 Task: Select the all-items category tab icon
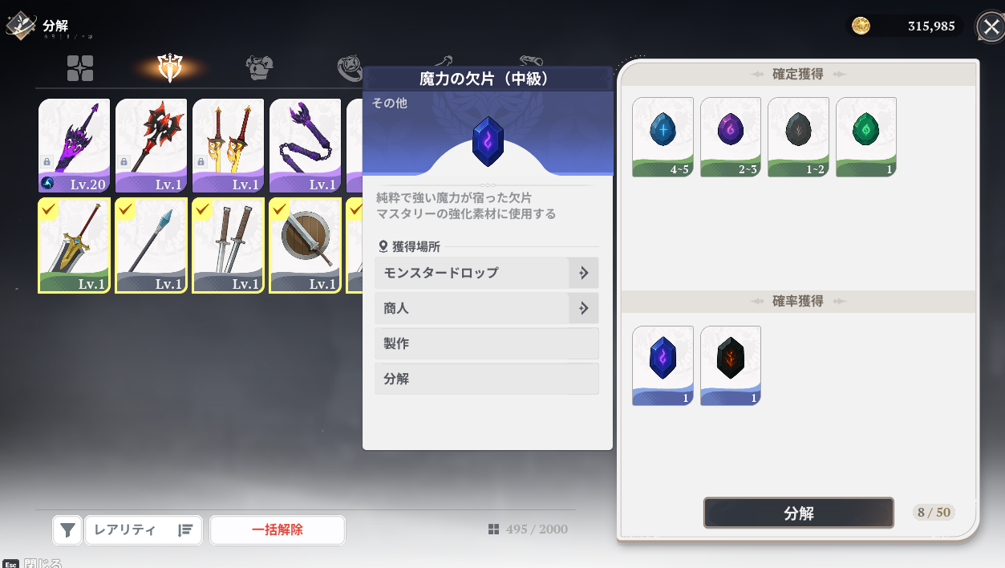point(80,68)
